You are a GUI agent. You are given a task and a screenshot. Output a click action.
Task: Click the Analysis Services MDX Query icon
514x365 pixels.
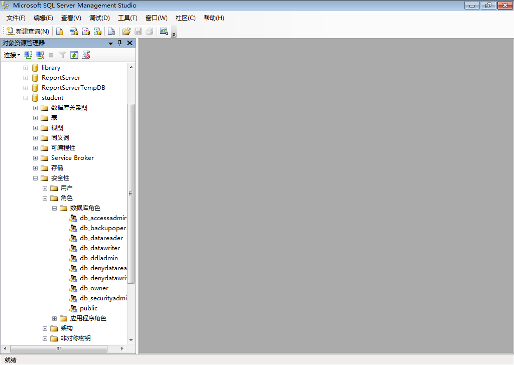coord(74,32)
